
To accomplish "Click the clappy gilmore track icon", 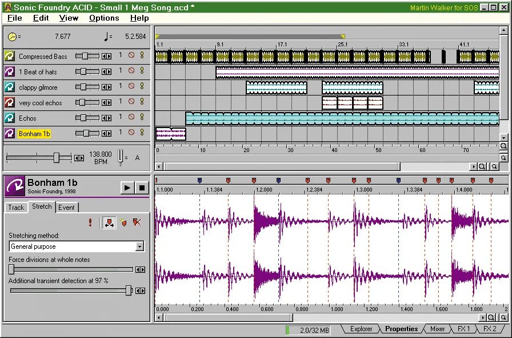I will (10, 87).
